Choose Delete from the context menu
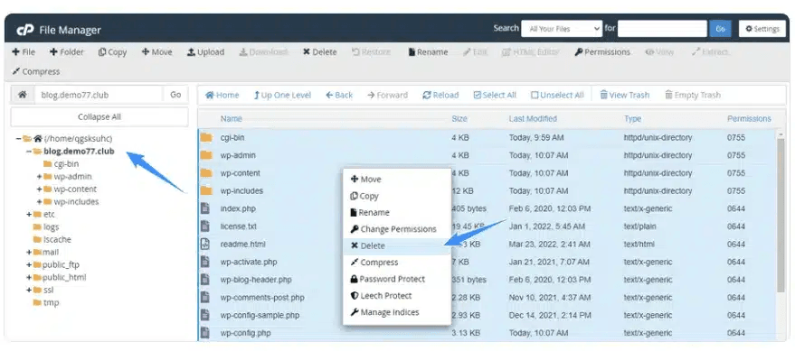The width and height of the screenshot is (795, 351). point(397,246)
